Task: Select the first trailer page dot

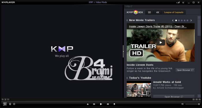Action: click(176, 21)
